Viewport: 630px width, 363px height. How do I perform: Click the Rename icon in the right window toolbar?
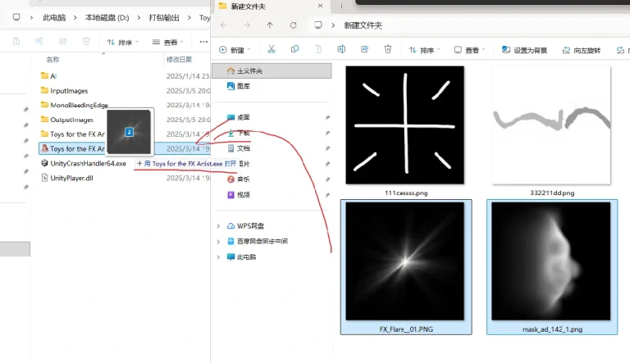(343, 50)
